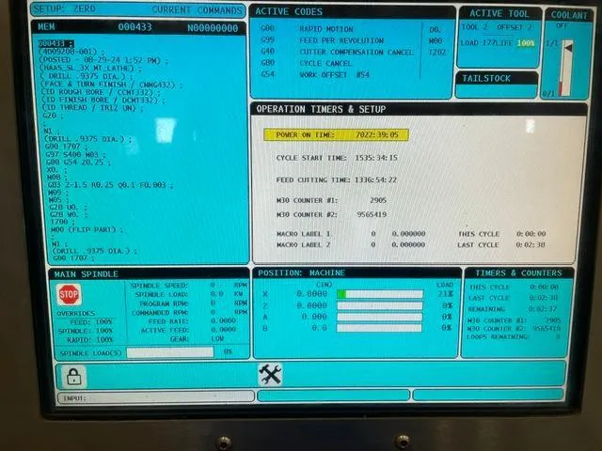
Task: Click the G54 Work Offset #54 code
Action: tap(315, 74)
